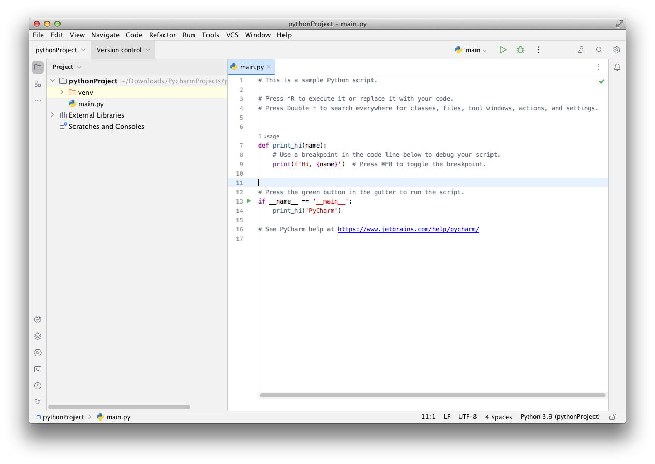The width and height of the screenshot is (655, 464).
Task: Expand the venv folder
Action: tap(62, 92)
